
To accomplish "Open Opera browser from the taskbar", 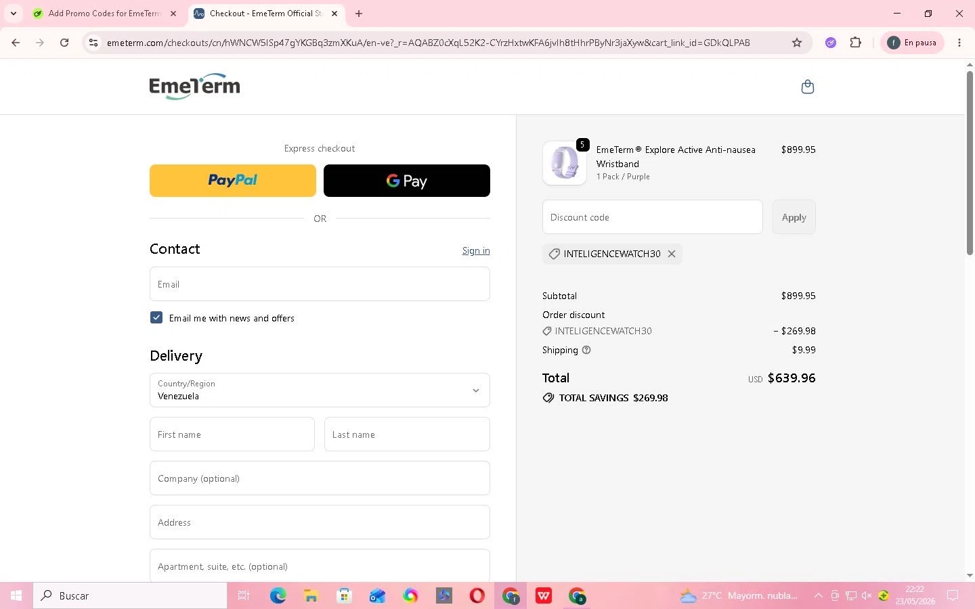I will tap(477, 595).
